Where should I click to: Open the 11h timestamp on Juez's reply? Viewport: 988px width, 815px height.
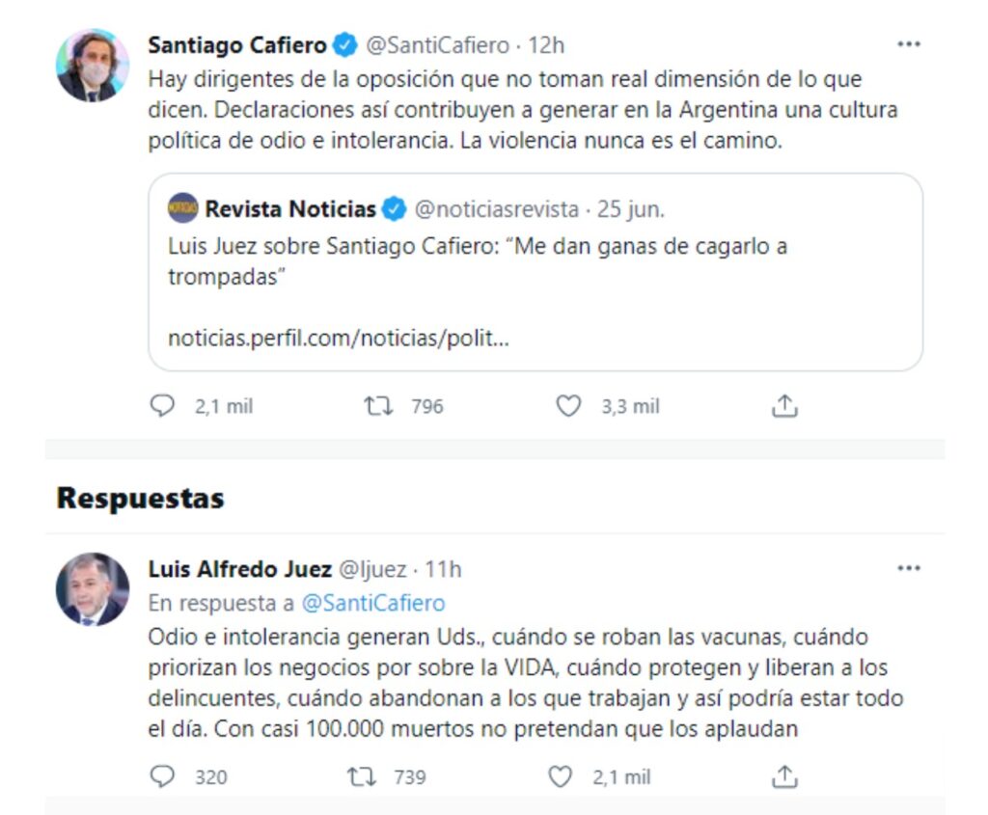443,570
